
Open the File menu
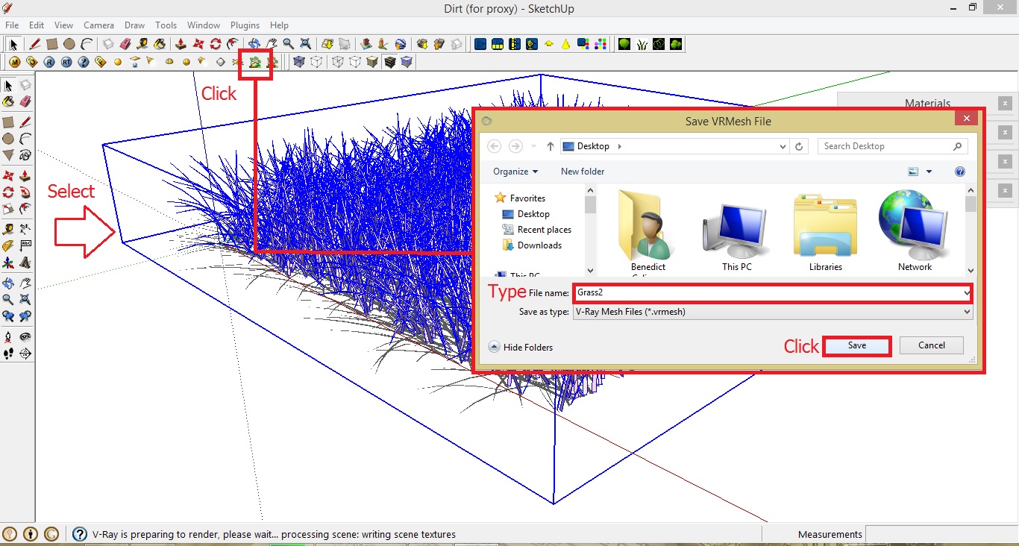pyautogui.click(x=12, y=25)
